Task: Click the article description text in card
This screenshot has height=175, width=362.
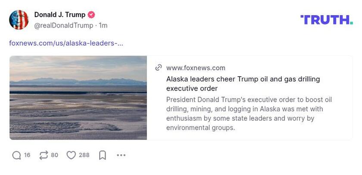Action: [249, 113]
